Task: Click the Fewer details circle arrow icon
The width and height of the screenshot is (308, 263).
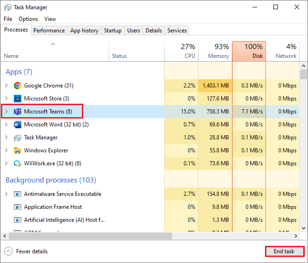Action: pos(8,251)
